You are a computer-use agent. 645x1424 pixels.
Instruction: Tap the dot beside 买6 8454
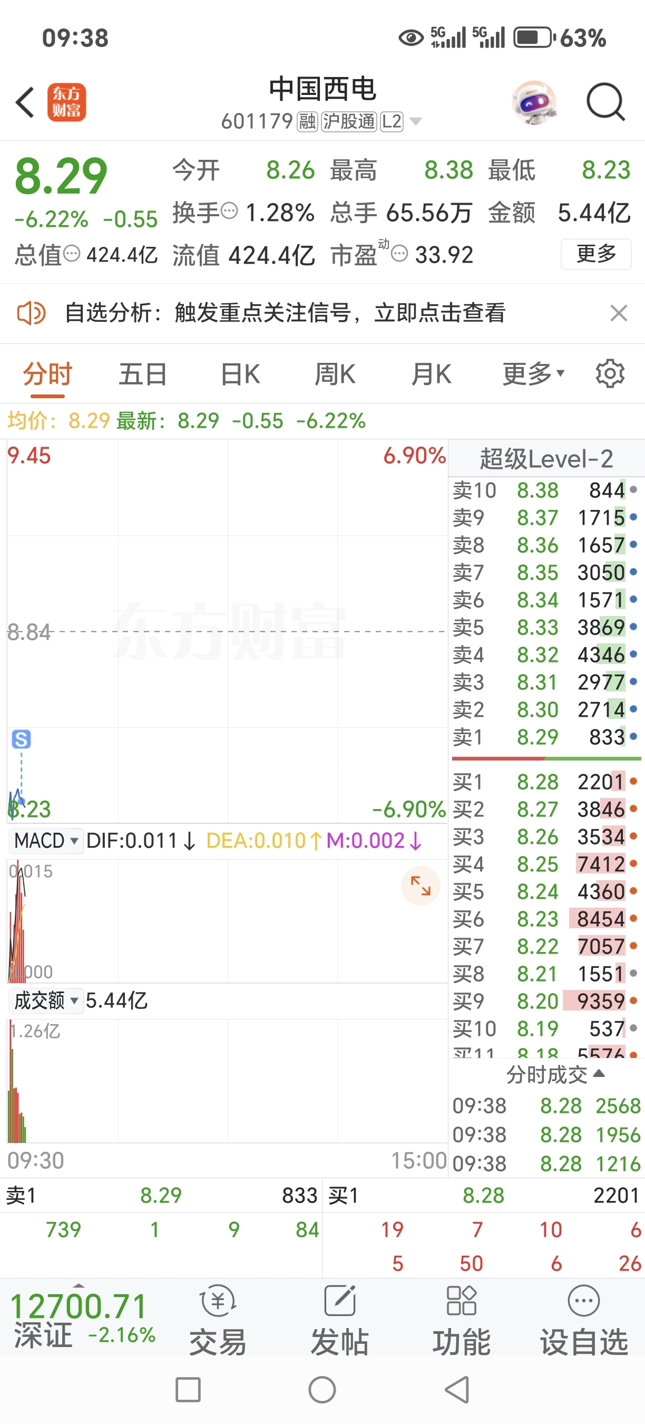[633, 918]
